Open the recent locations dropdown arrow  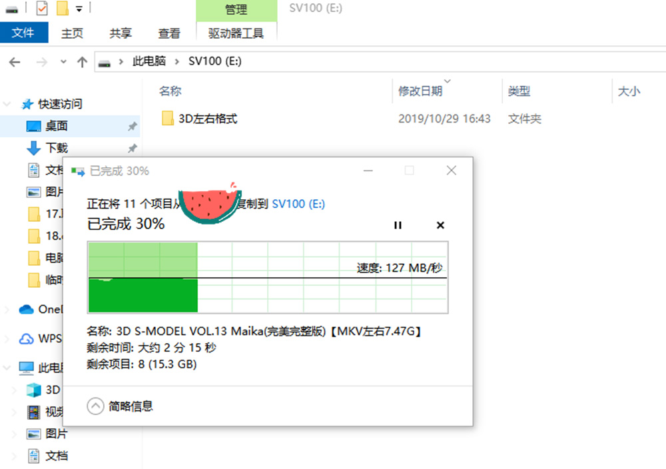coord(63,62)
